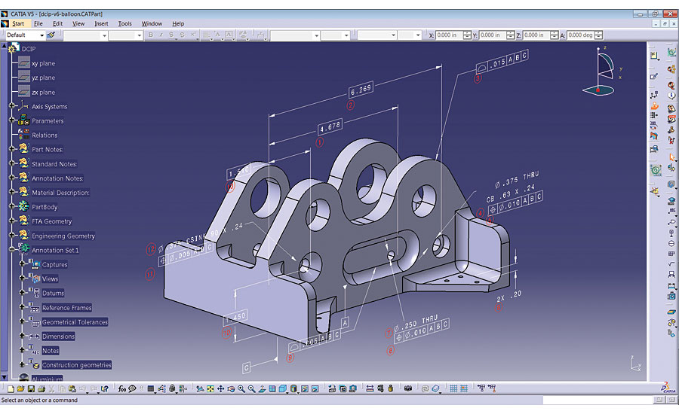Click the Save floppy disk icon
Screen dimensions: 679x414
(x=31, y=388)
